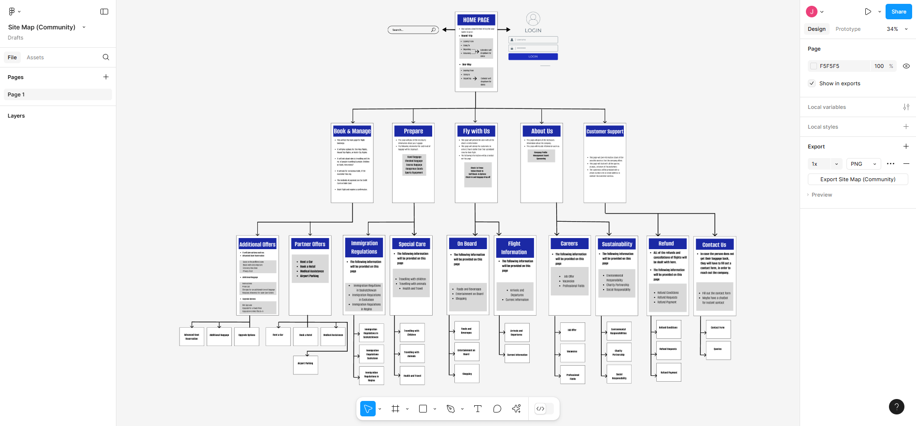Select the Pen tool
Viewport: 916px width, 426px height.
pos(451,409)
